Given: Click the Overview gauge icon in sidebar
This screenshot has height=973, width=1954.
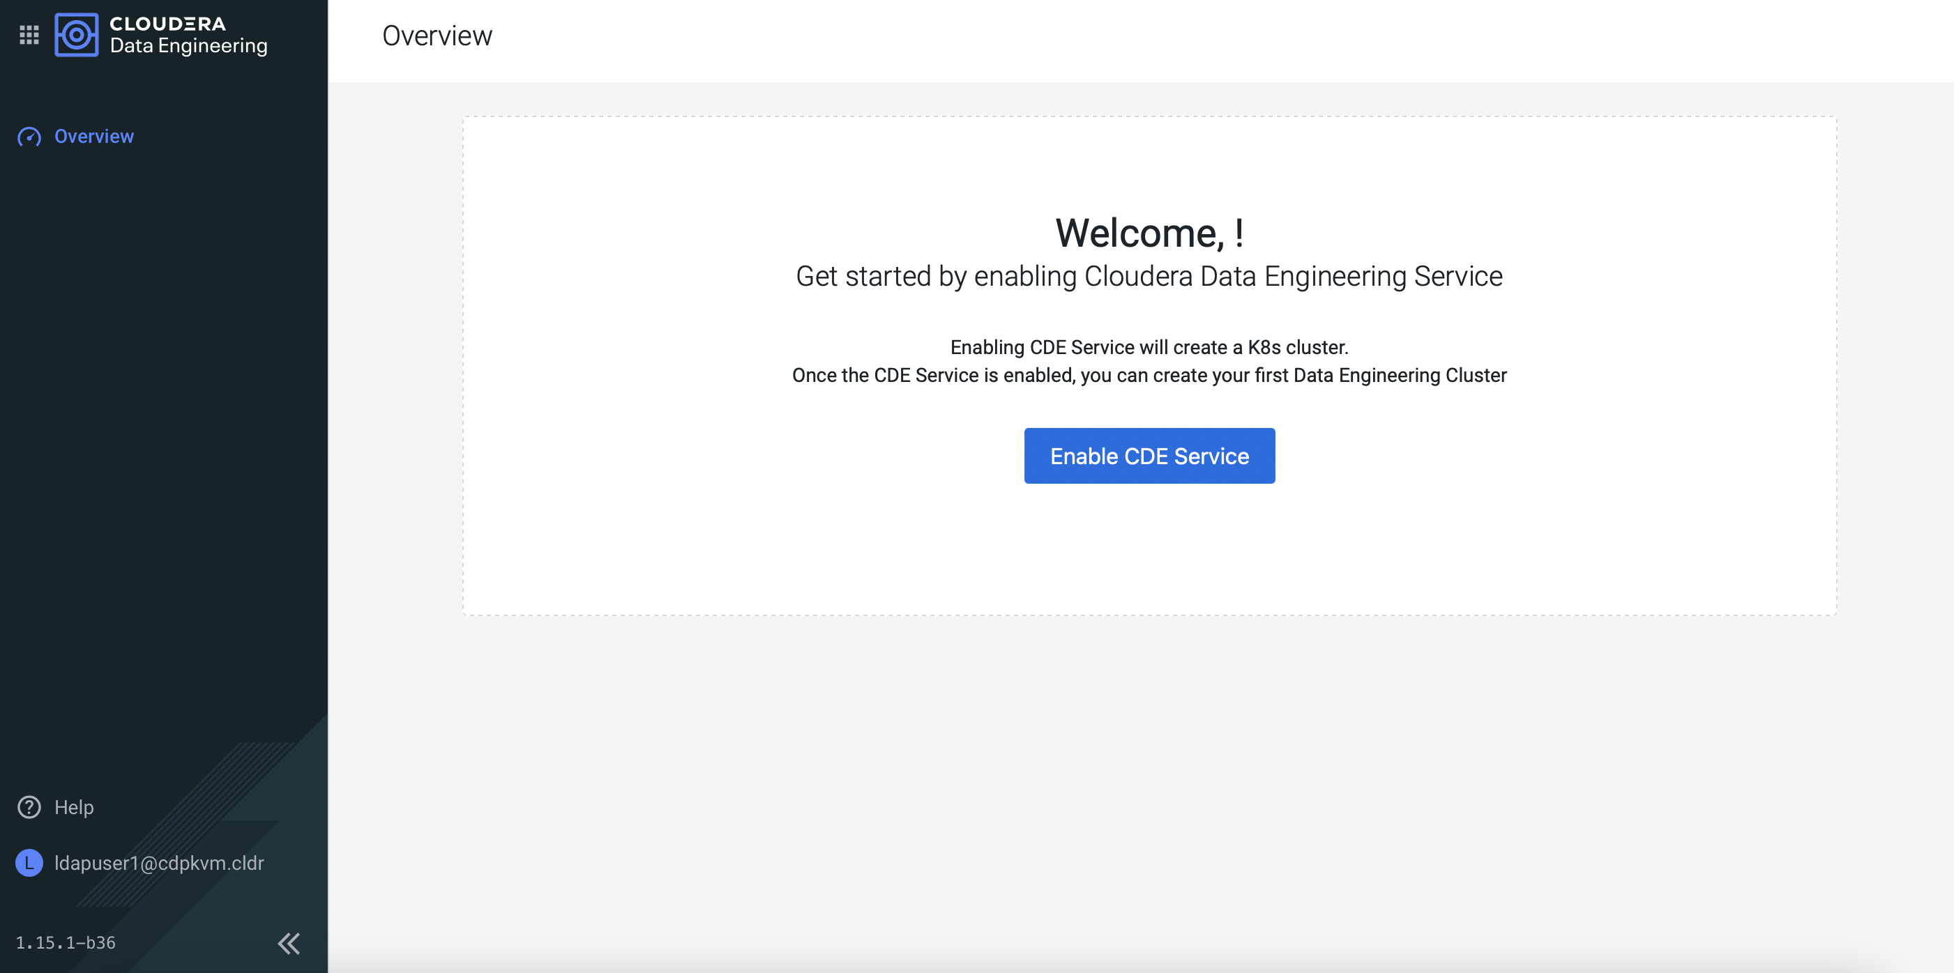Looking at the screenshot, I should 29,137.
